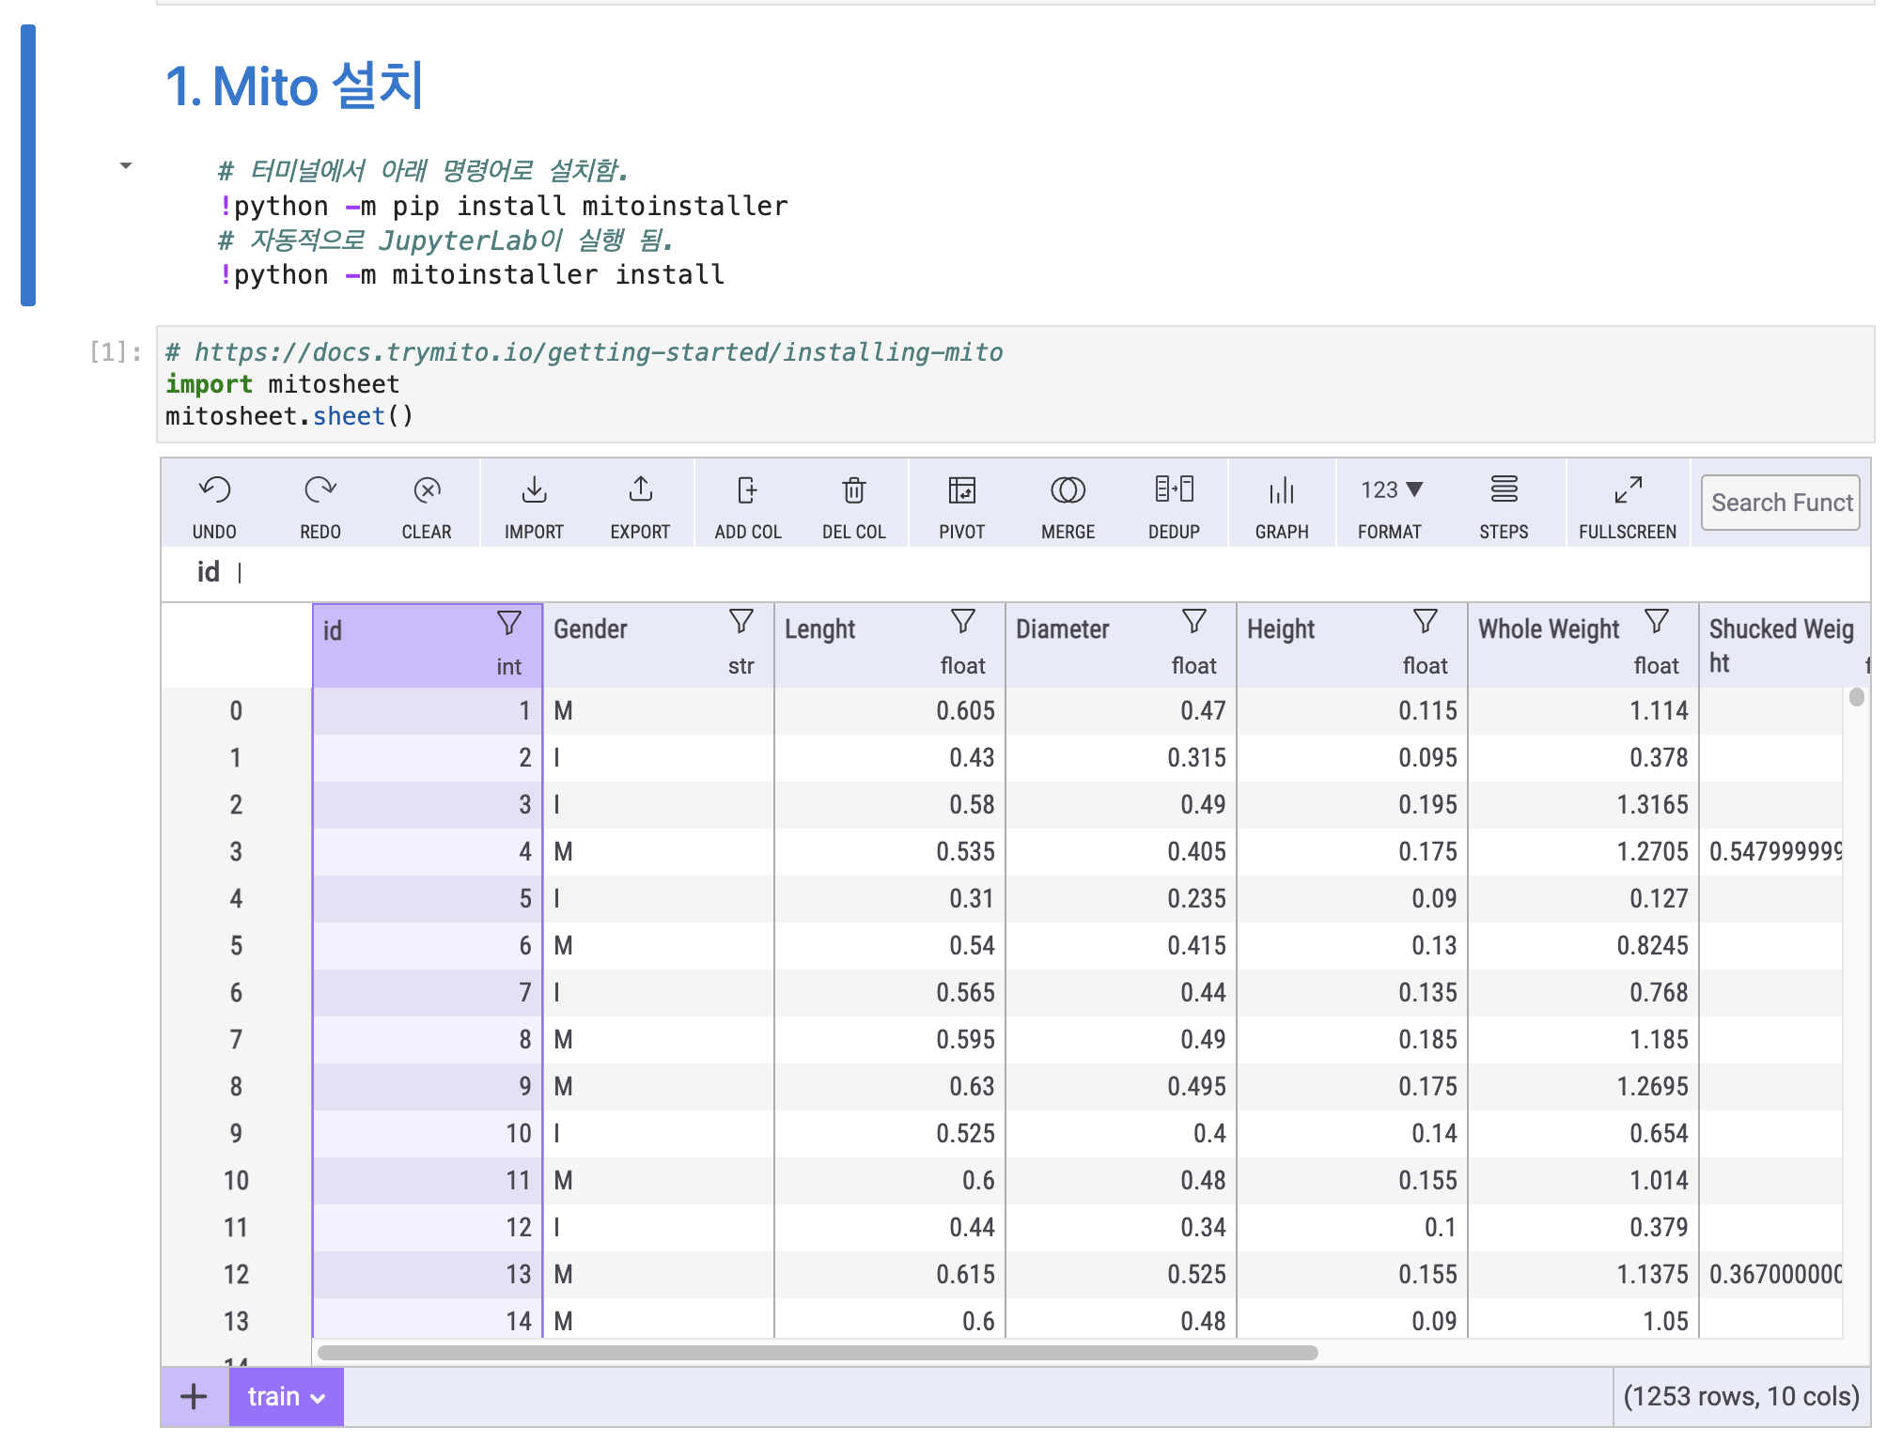Click the horizontal scrollbar of the sheet
1902x1443 pixels.
coord(818,1353)
